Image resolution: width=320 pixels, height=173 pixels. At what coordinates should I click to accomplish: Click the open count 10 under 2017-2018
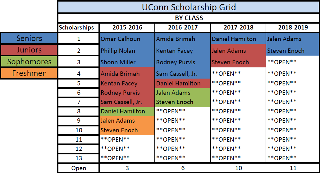(x=238, y=168)
